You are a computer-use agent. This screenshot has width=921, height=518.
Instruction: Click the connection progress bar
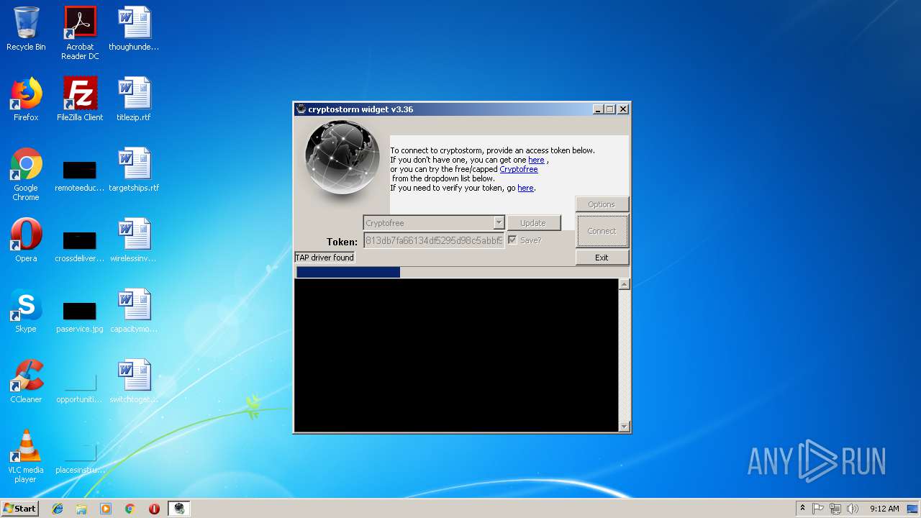[461, 272]
